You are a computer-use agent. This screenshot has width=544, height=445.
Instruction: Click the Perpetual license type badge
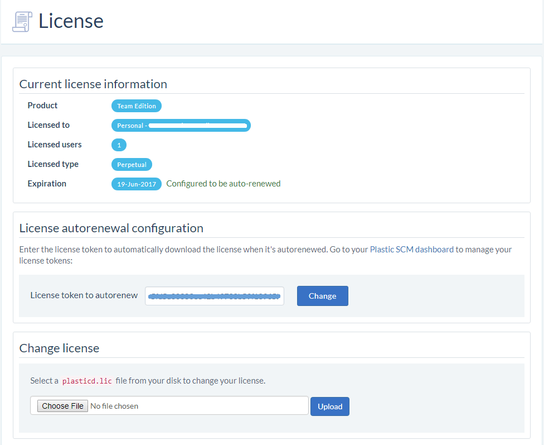[x=132, y=165]
